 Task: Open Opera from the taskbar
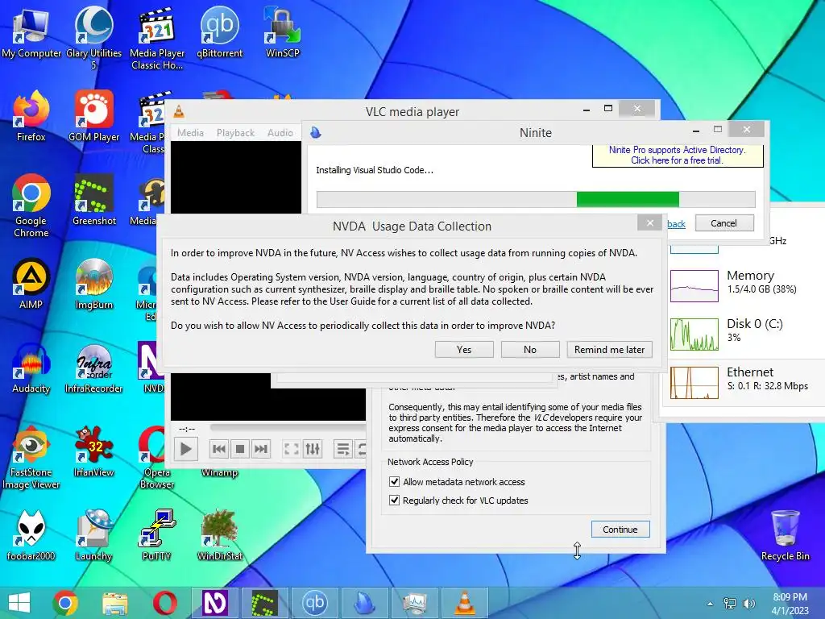164,603
